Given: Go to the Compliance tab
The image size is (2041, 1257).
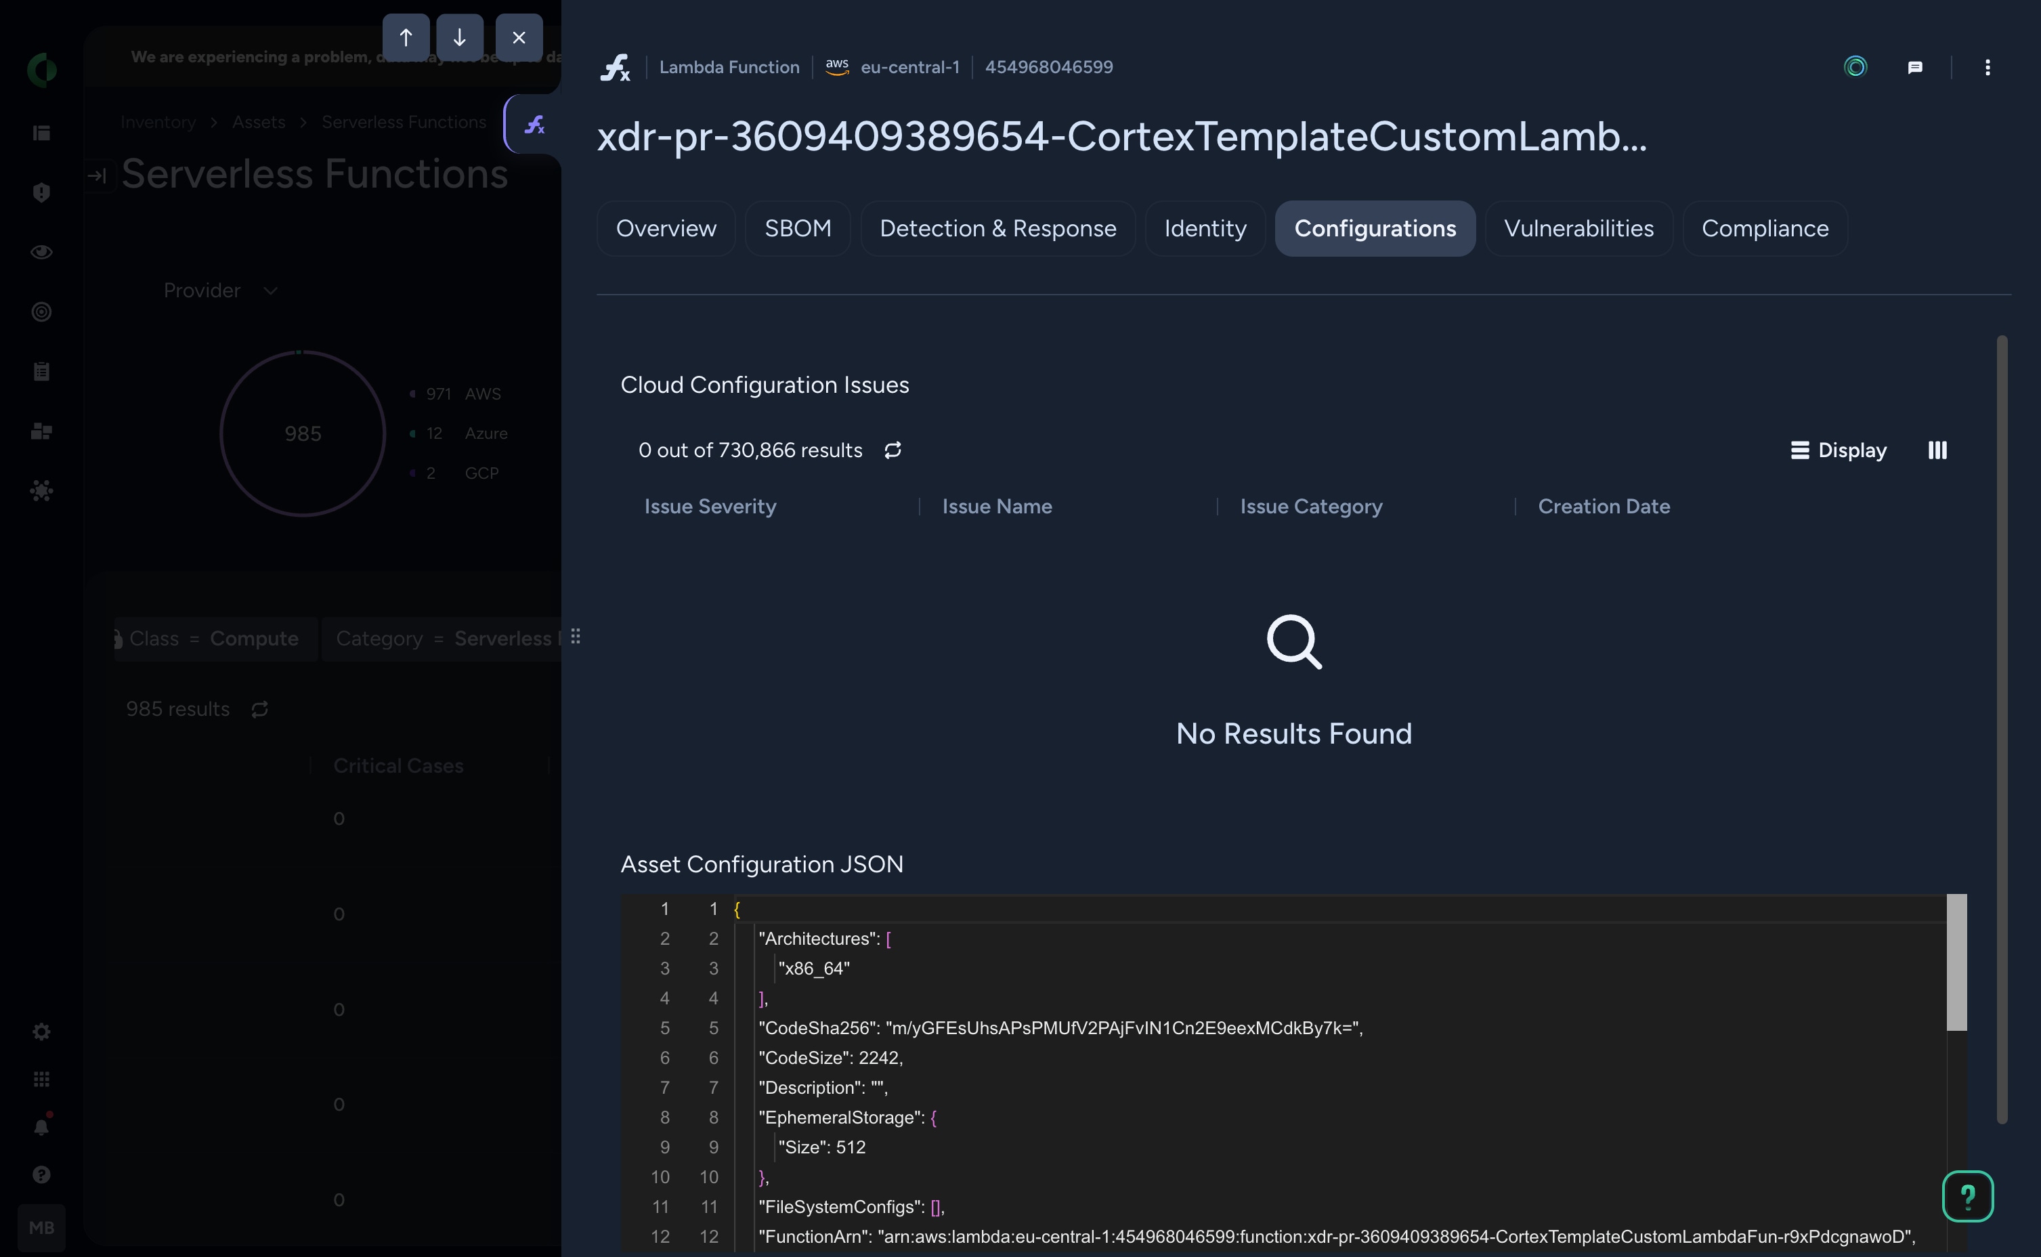Looking at the screenshot, I should pyautogui.click(x=1764, y=229).
